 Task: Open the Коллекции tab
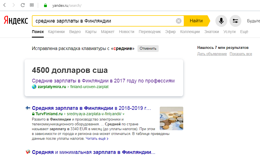190,32
